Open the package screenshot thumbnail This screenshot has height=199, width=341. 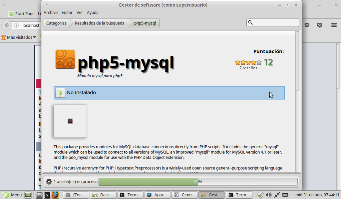[70, 121]
